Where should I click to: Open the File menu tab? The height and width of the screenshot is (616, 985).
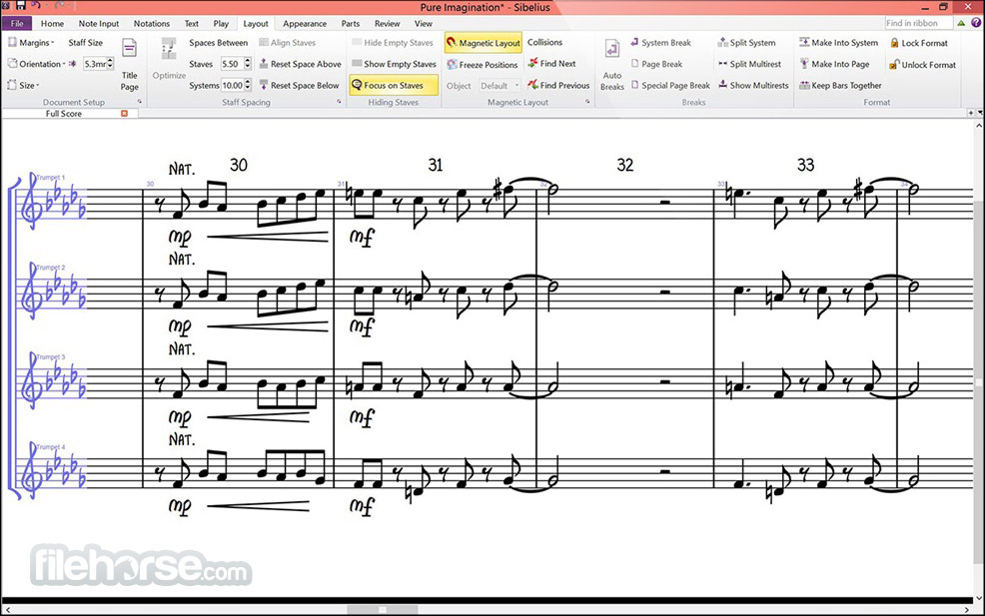(x=17, y=23)
